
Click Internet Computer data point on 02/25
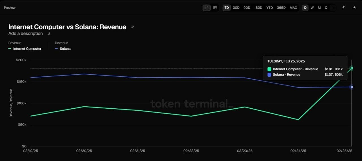point(352,68)
